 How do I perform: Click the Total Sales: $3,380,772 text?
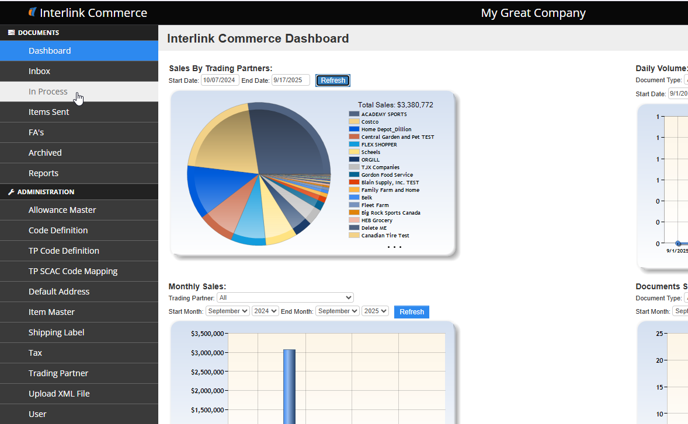coord(395,104)
